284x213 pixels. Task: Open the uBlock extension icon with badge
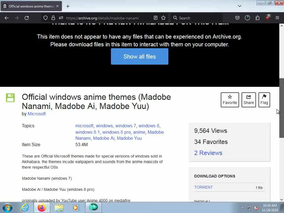coord(268,17)
